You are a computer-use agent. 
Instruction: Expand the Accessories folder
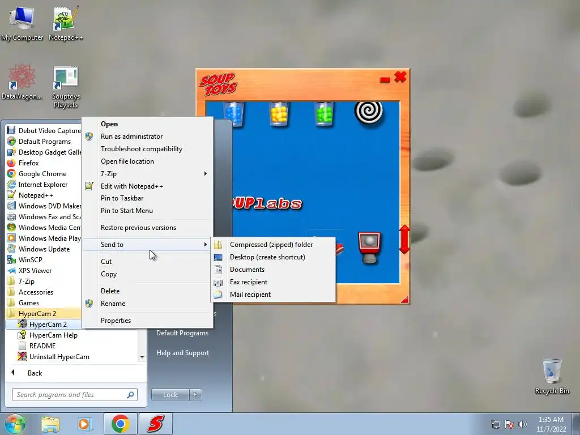(44, 292)
